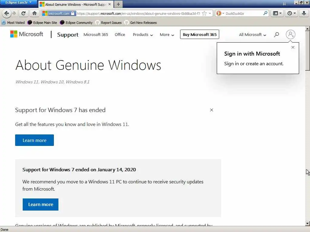Click the scrollbar down arrow

307,224
